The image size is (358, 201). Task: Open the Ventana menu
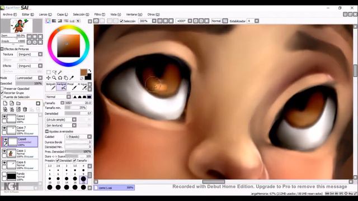(x=134, y=15)
